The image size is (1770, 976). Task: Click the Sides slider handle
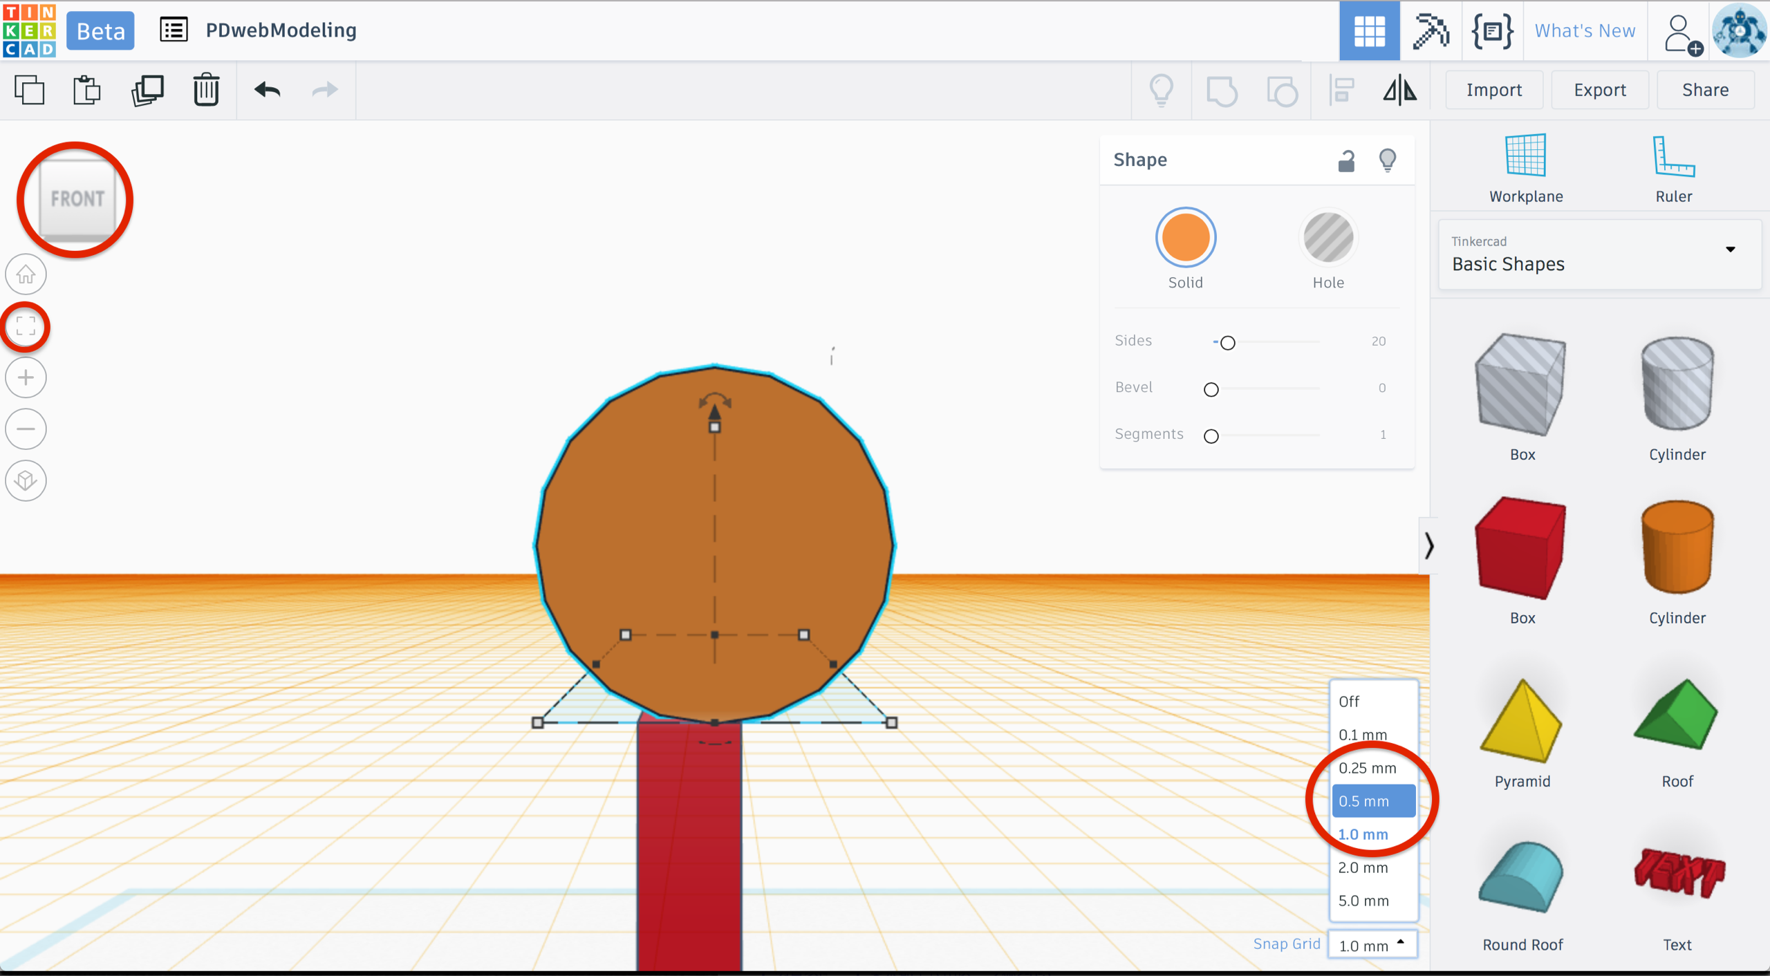[x=1227, y=342]
